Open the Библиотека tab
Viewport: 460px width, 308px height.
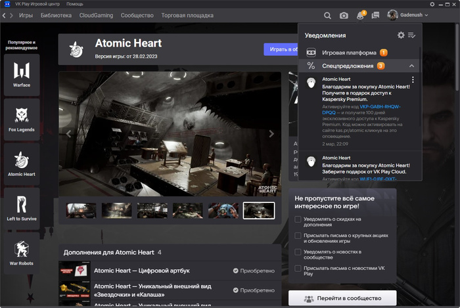tap(57, 15)
